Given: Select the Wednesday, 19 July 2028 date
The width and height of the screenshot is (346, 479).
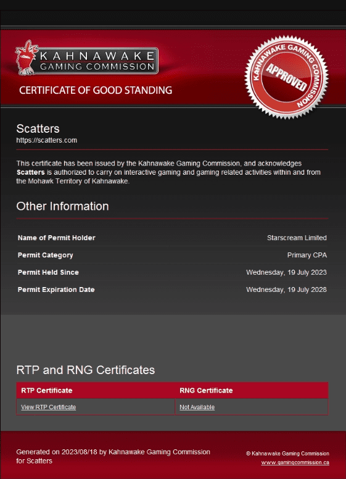Looking at the screenshot, I should (x=287, y=289).
